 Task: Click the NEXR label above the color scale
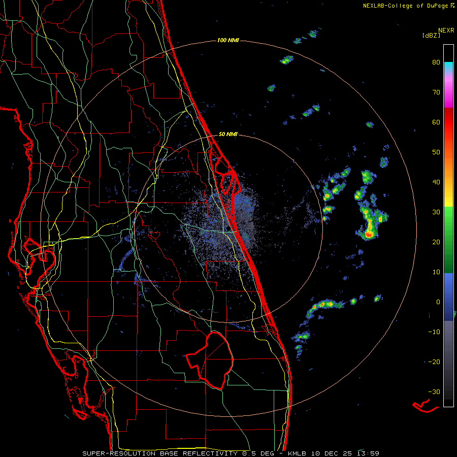[x=446, y=30]
